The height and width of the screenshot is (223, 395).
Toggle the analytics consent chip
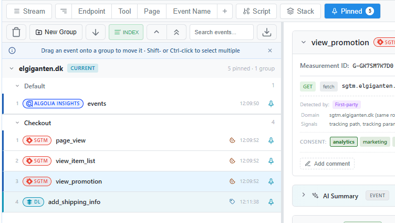[344, 142]
